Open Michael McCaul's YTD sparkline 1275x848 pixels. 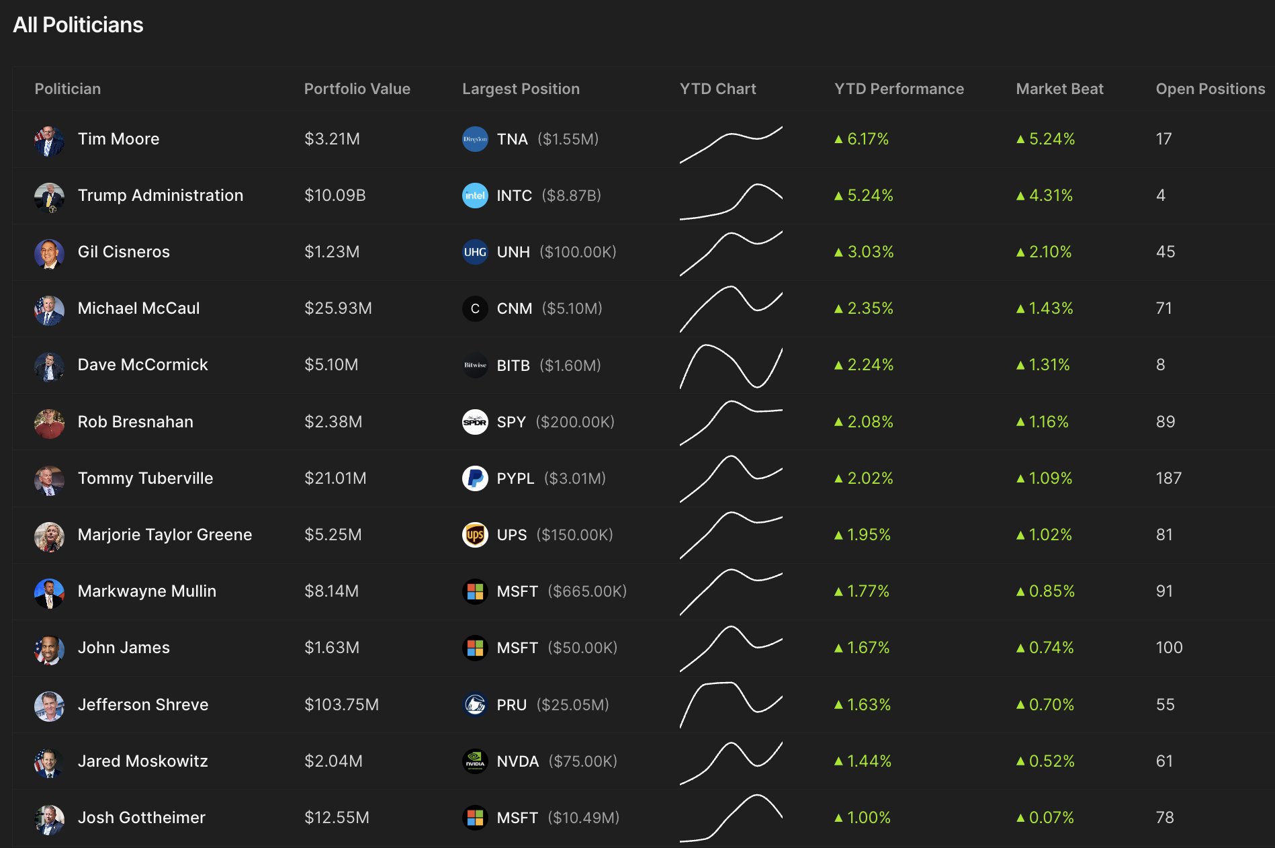pyautogui.click(x=731, y=309)
